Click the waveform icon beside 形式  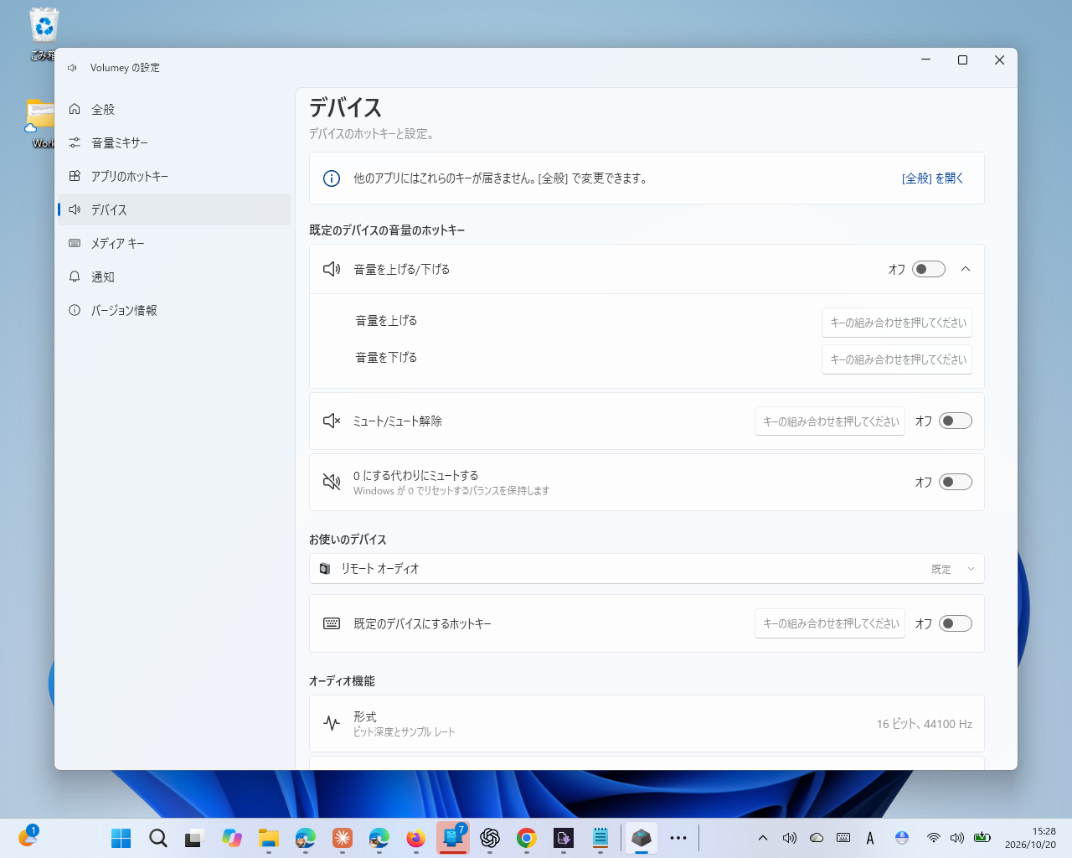332,723
